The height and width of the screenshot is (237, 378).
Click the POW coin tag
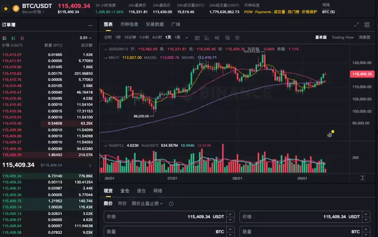click(248, 12)
